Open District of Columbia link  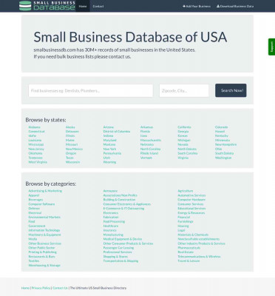point(117,132)
